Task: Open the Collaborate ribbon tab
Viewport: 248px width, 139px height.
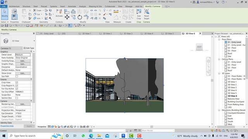Action: coord(110,6)
